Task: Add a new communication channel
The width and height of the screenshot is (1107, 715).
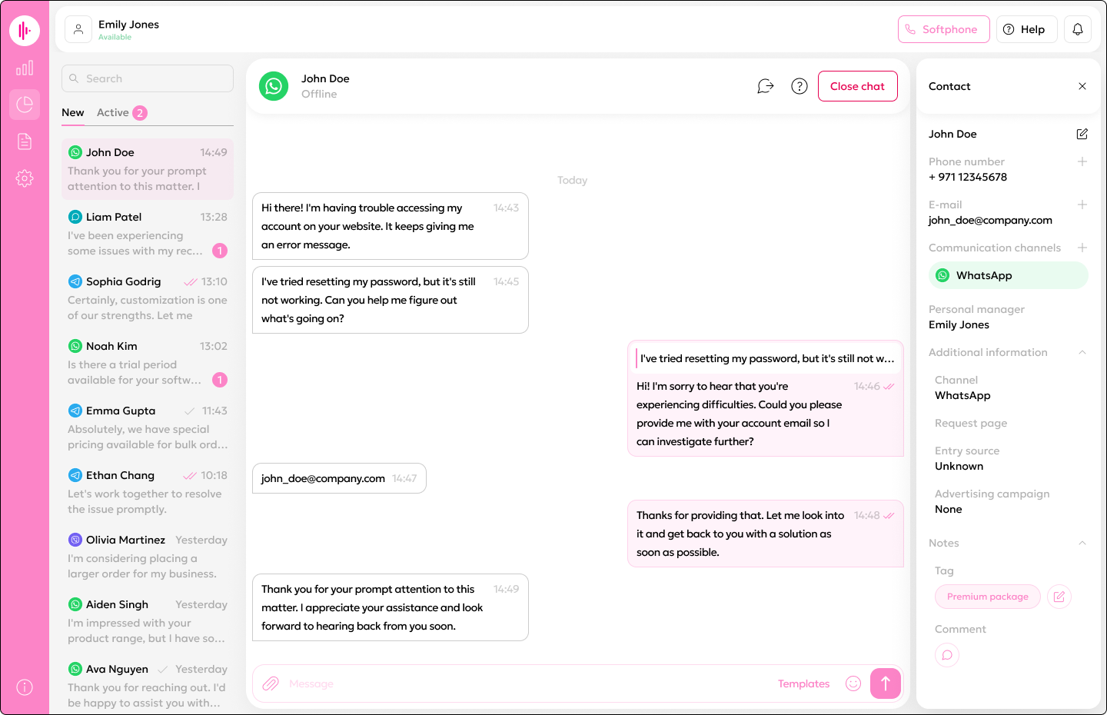Action: click(1082, 248)
